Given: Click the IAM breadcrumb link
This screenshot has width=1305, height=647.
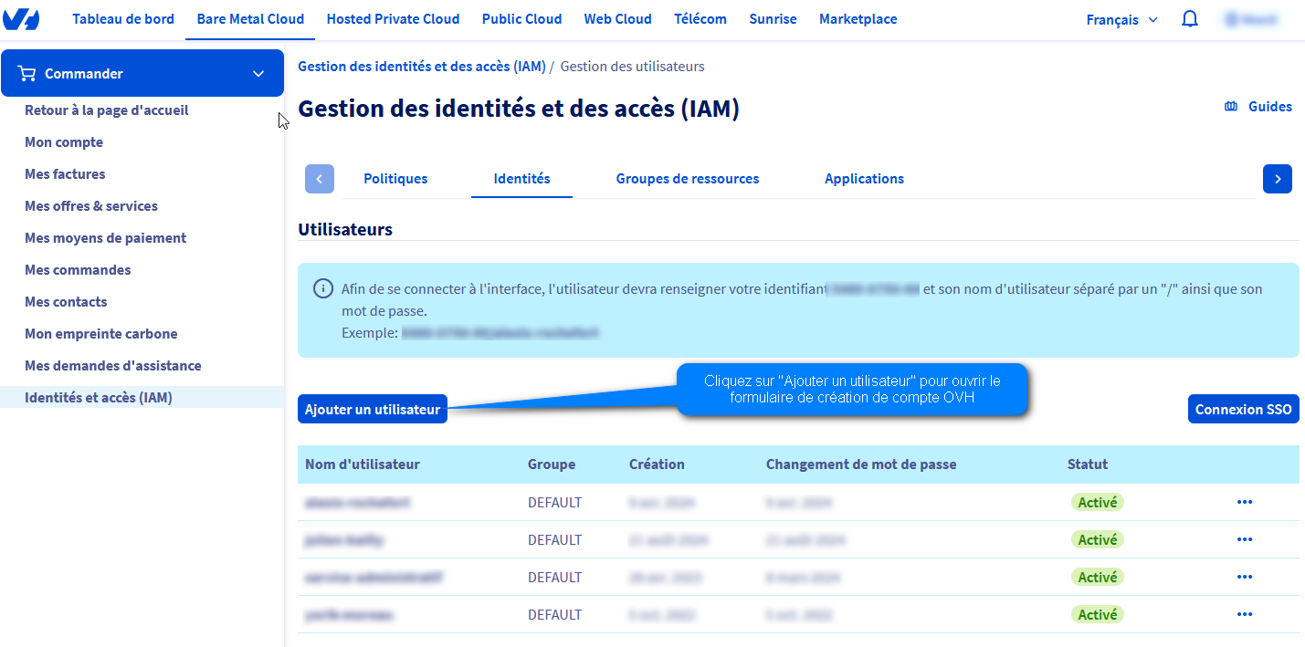Looking at the screenshot, I should [422, 67].
